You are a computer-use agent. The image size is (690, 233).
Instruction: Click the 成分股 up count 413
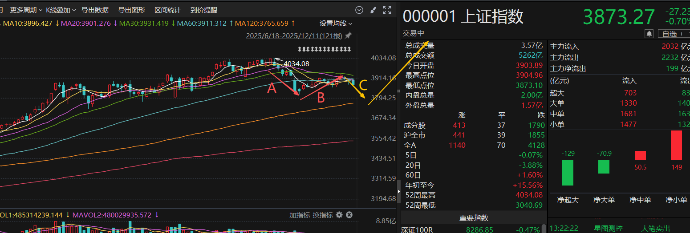(459, 126)
